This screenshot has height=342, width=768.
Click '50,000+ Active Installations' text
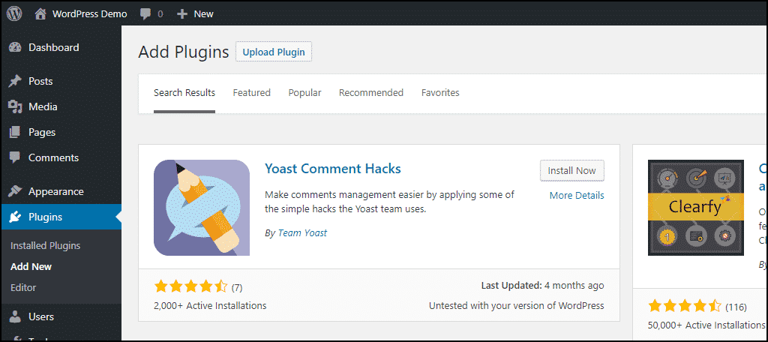click(x=706, y=325)
